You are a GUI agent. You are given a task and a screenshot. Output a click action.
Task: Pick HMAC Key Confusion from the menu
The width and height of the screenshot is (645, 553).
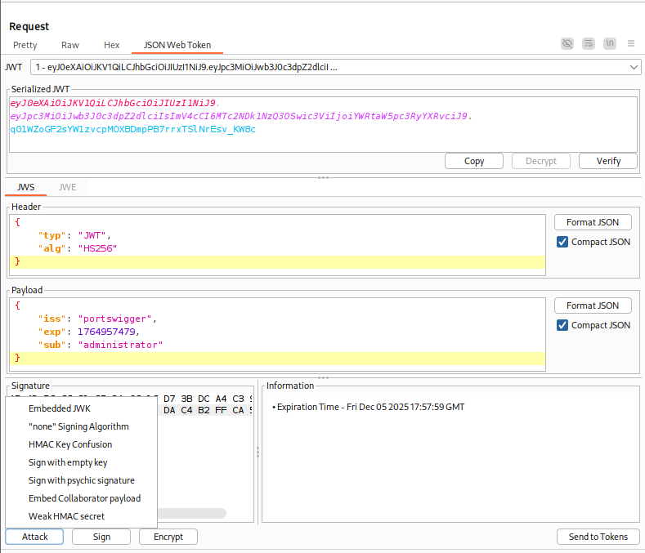click(70, 444)
